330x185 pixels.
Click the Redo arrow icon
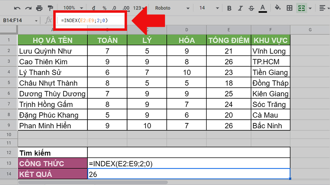[x=28, y=8]
